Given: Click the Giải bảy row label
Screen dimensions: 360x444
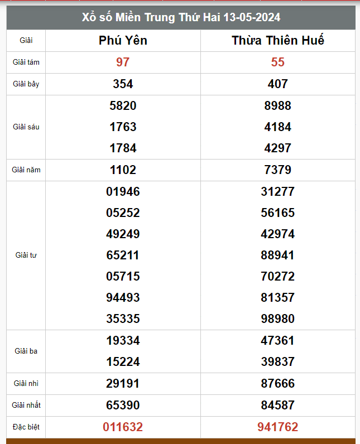Looking at the screenshot, I should (26, 84).
